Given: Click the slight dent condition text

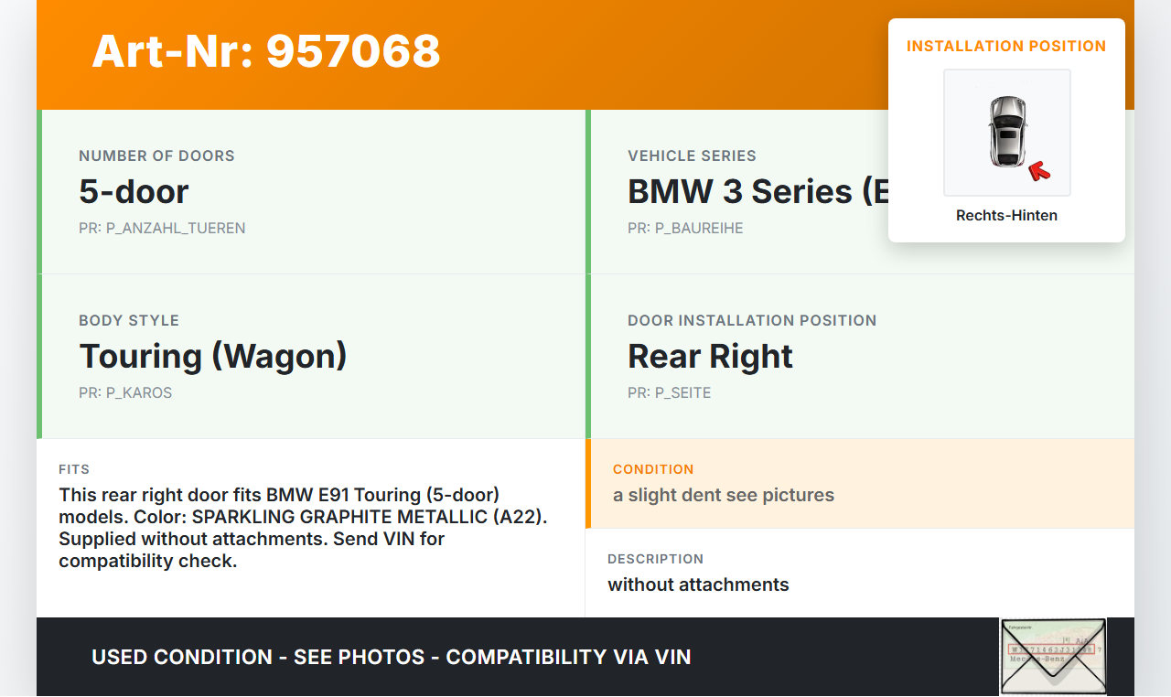Looking at the screenshot, I should pos(724,495).
